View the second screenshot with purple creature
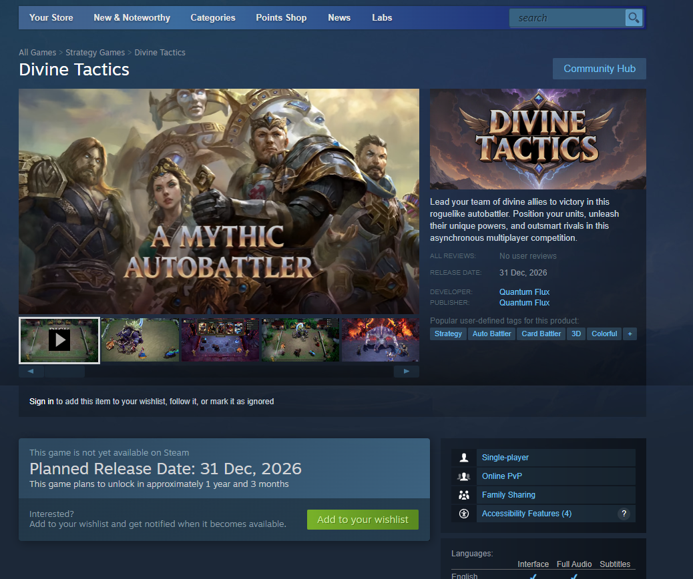 (140, 340)
